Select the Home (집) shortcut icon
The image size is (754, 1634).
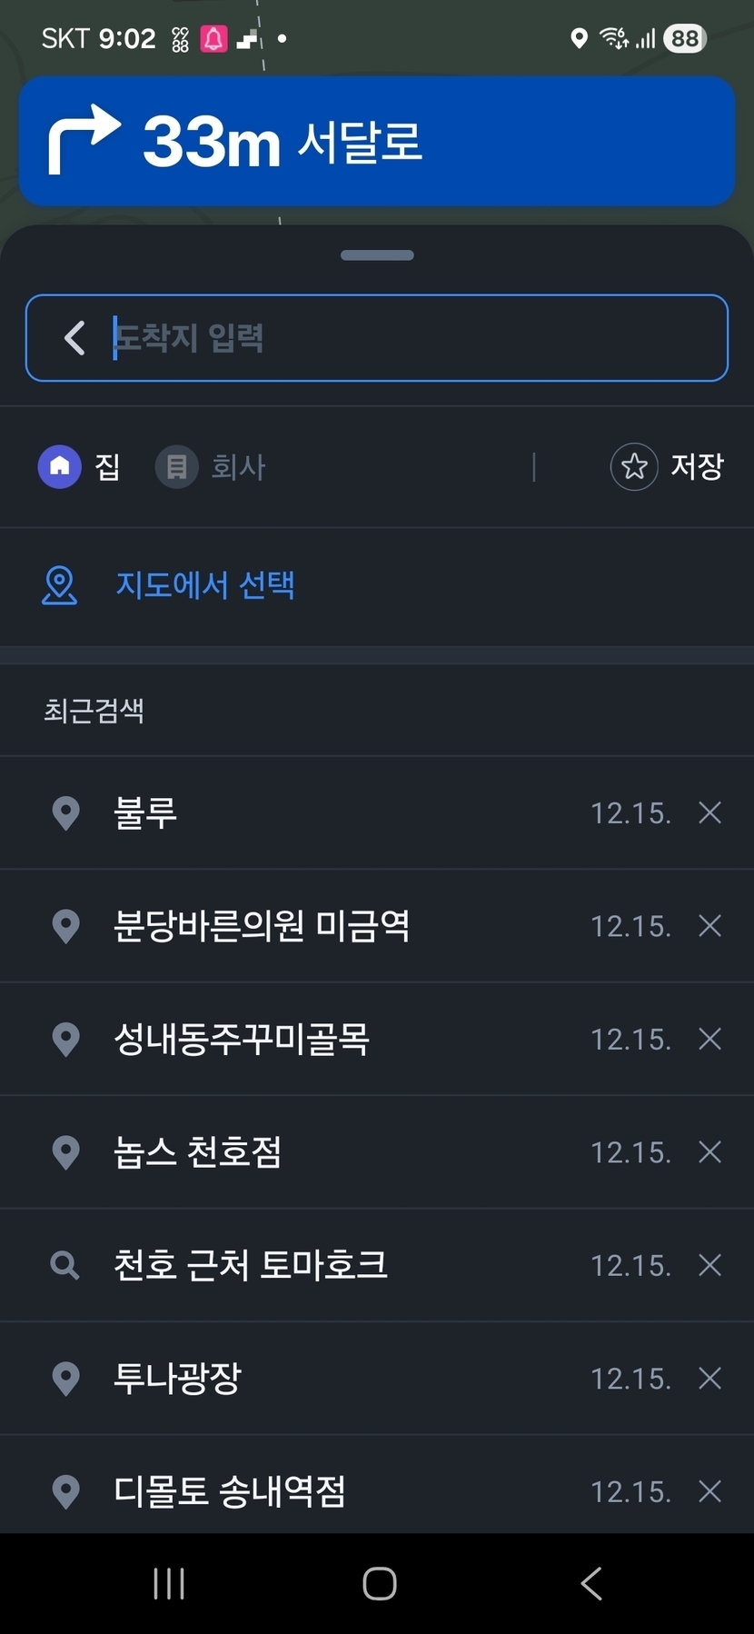click(60, 466)
